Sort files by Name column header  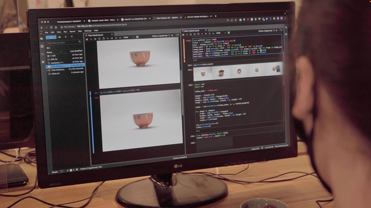pos(49,51)
